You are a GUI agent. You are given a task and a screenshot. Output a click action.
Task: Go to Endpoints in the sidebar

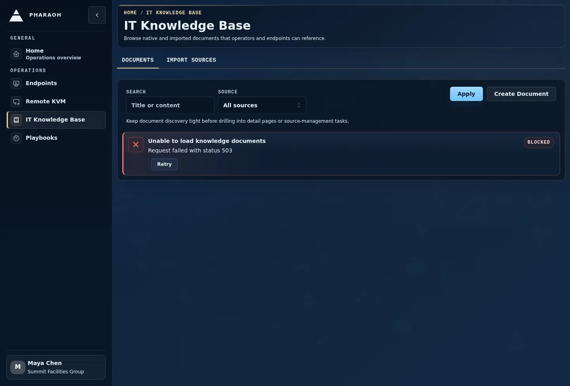[56, 83]
